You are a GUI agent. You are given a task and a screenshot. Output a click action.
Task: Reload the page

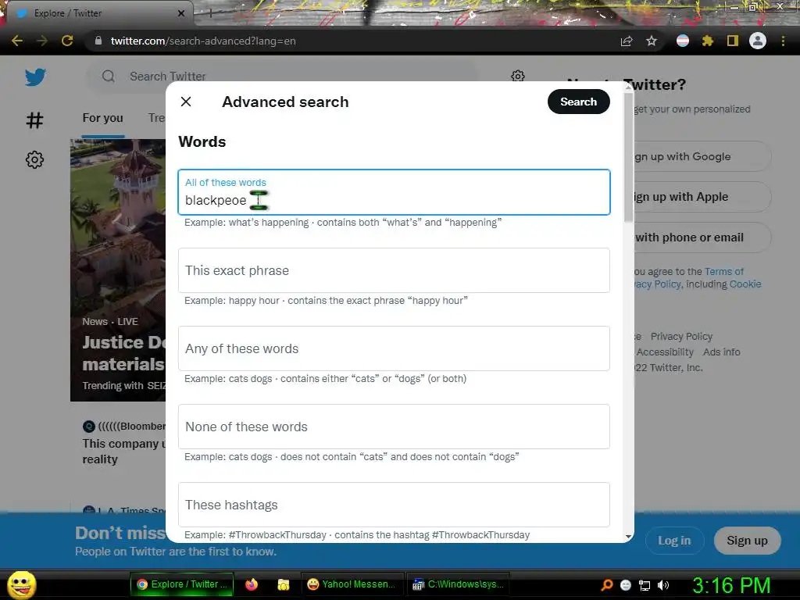67,41
